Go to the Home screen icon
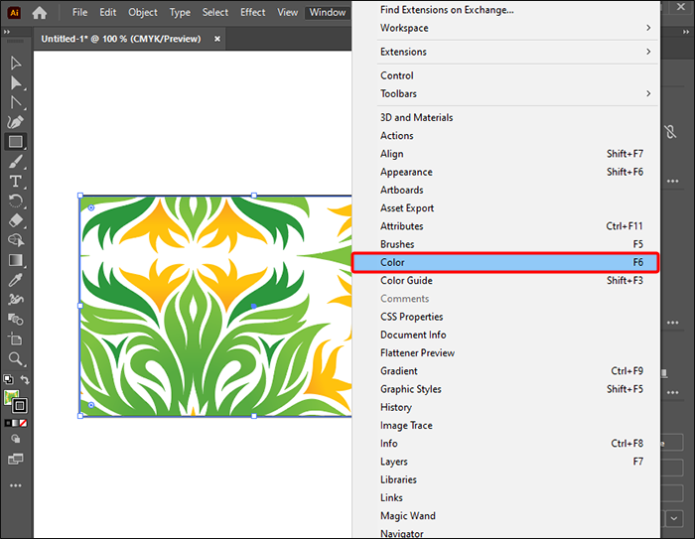 40,13
